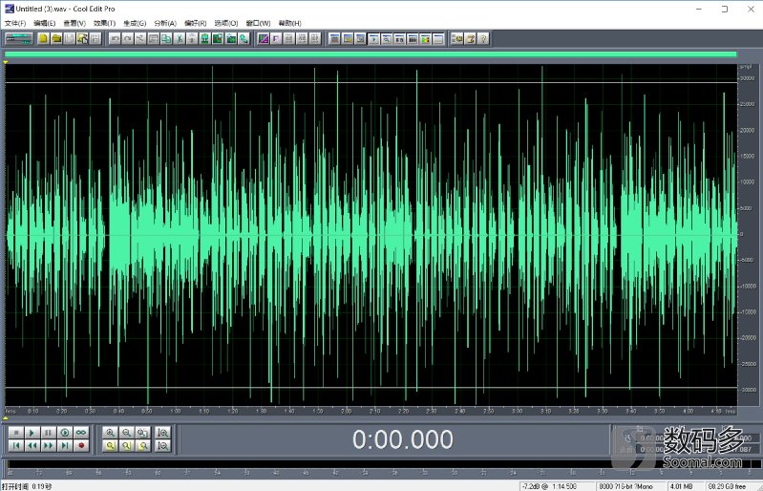Expand the 帮助(H) menu
Screen dimensions: 763x491
coord(289,23)
